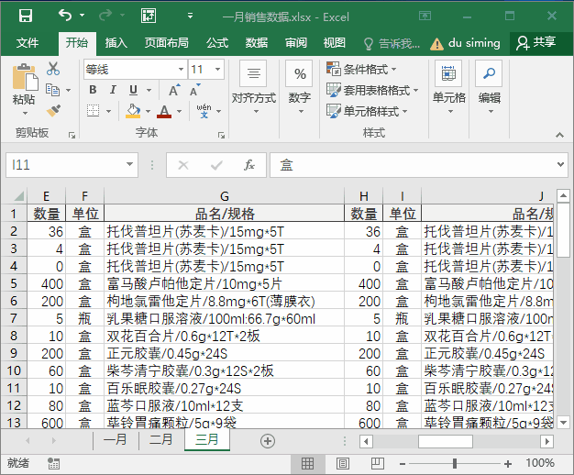Switch to the 页面布局 tab
The image size is (574, 475).
(166, 43)
